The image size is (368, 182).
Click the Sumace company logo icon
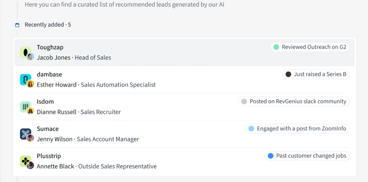click(x=25, y=134)
